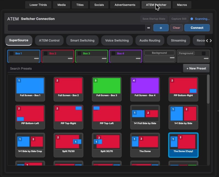Select 1×1 Full Side by Side preset

coord(145,117)
